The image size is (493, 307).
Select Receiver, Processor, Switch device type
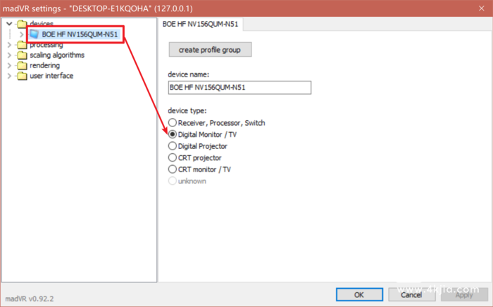click(173, 123)
